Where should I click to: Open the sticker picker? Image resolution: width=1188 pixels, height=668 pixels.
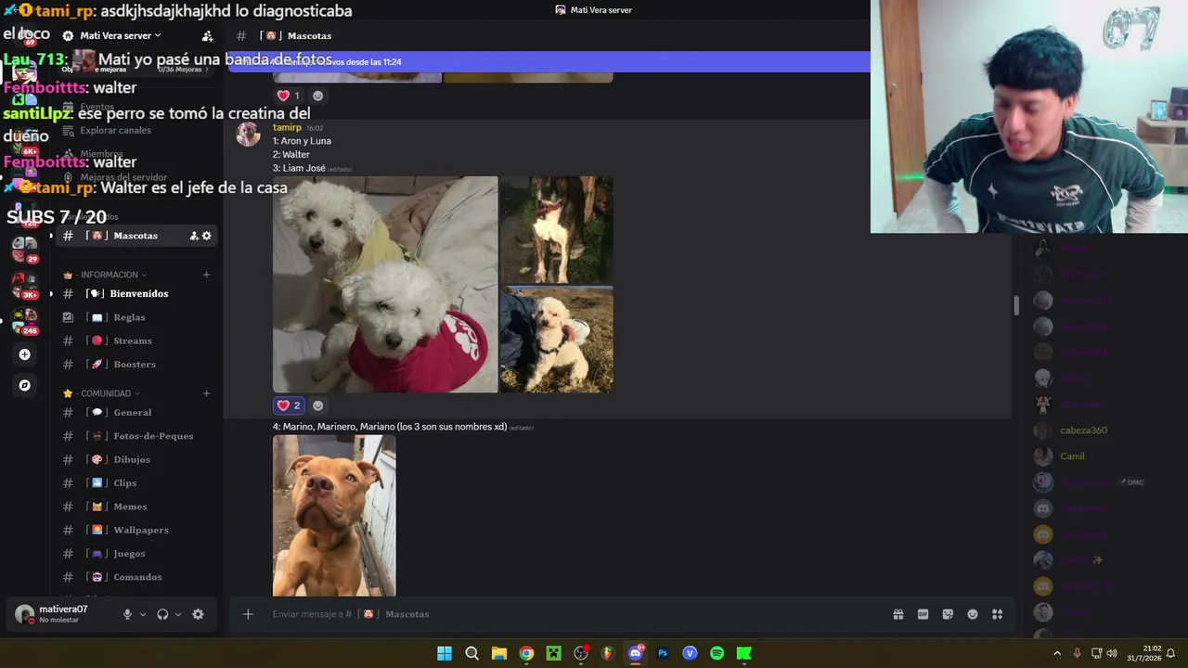pyautogui.click(x=948, y=614)
